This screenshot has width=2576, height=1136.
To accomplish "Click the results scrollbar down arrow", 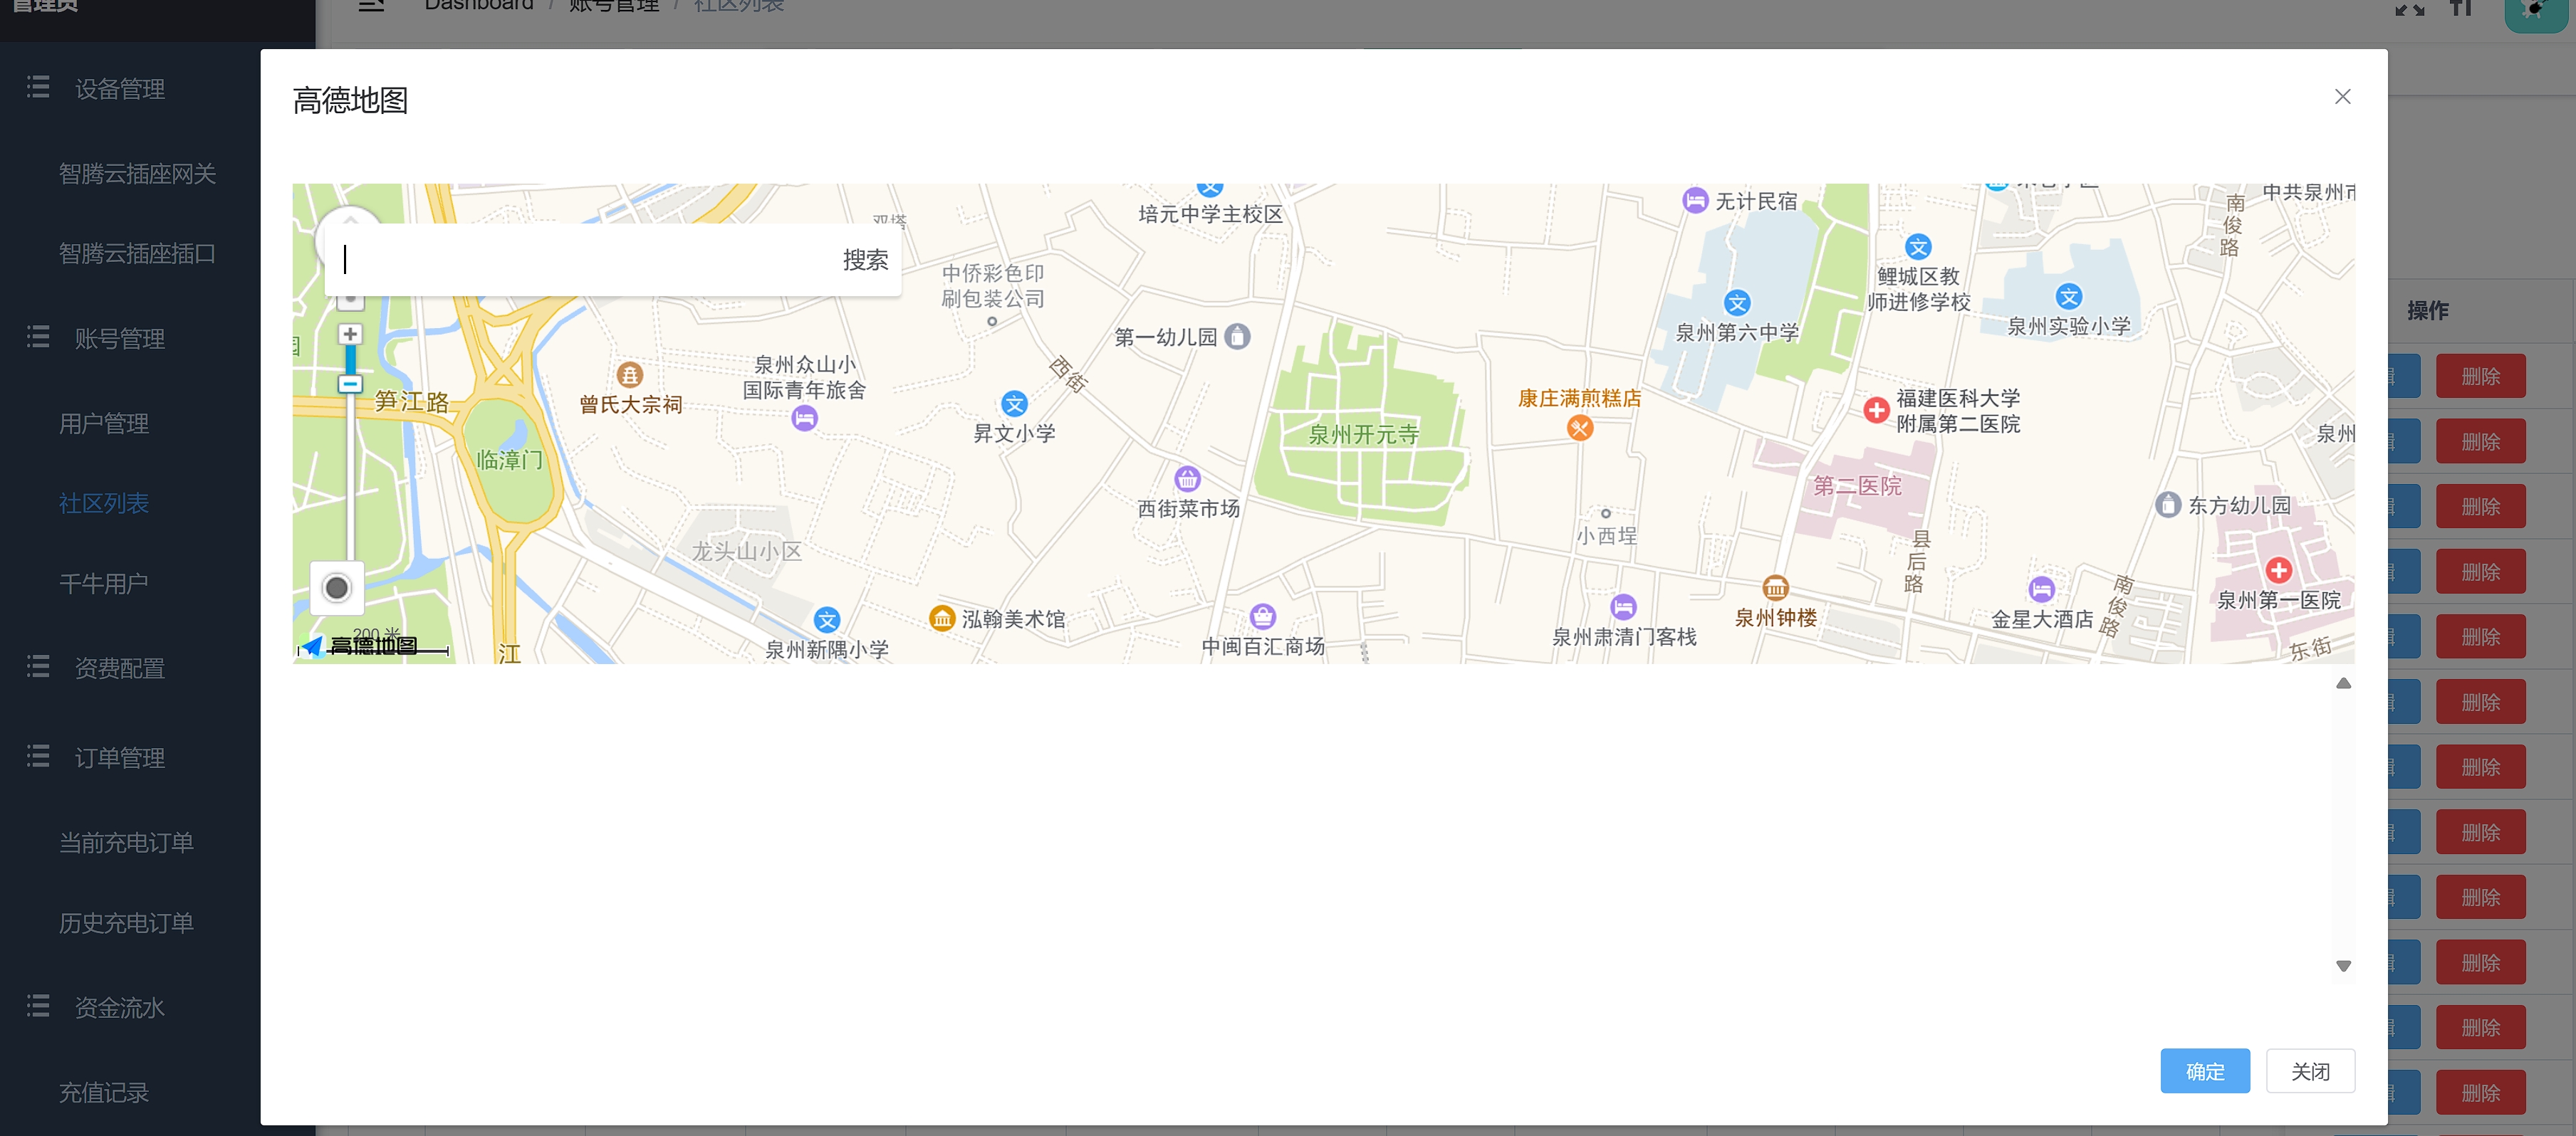I will (2343, 966).
